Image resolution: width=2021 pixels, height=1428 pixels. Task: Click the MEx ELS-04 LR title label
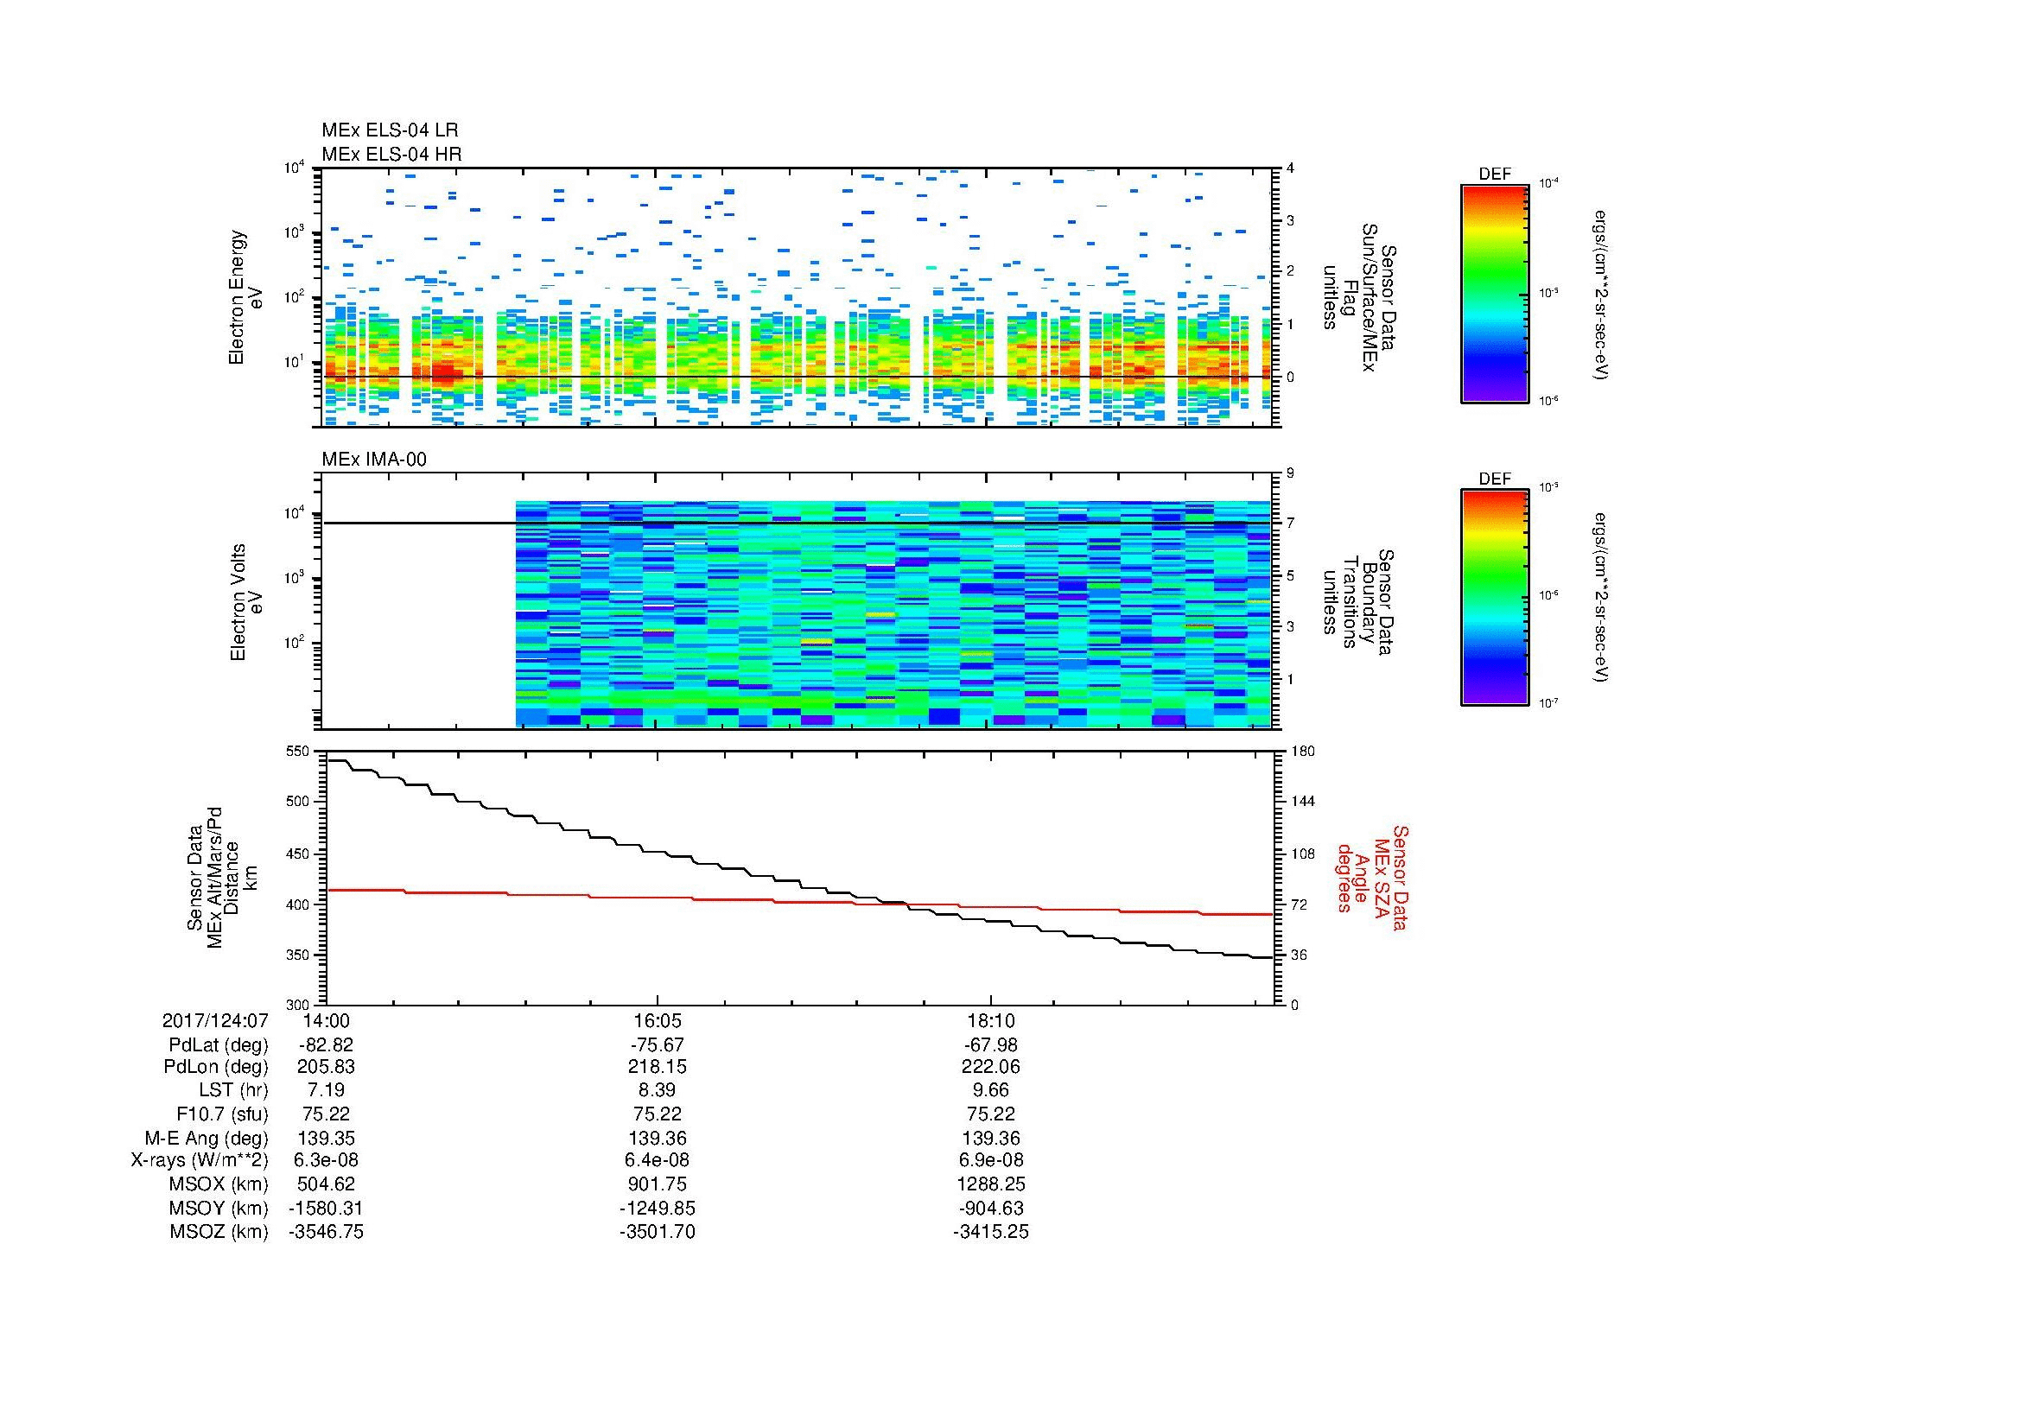390,130
